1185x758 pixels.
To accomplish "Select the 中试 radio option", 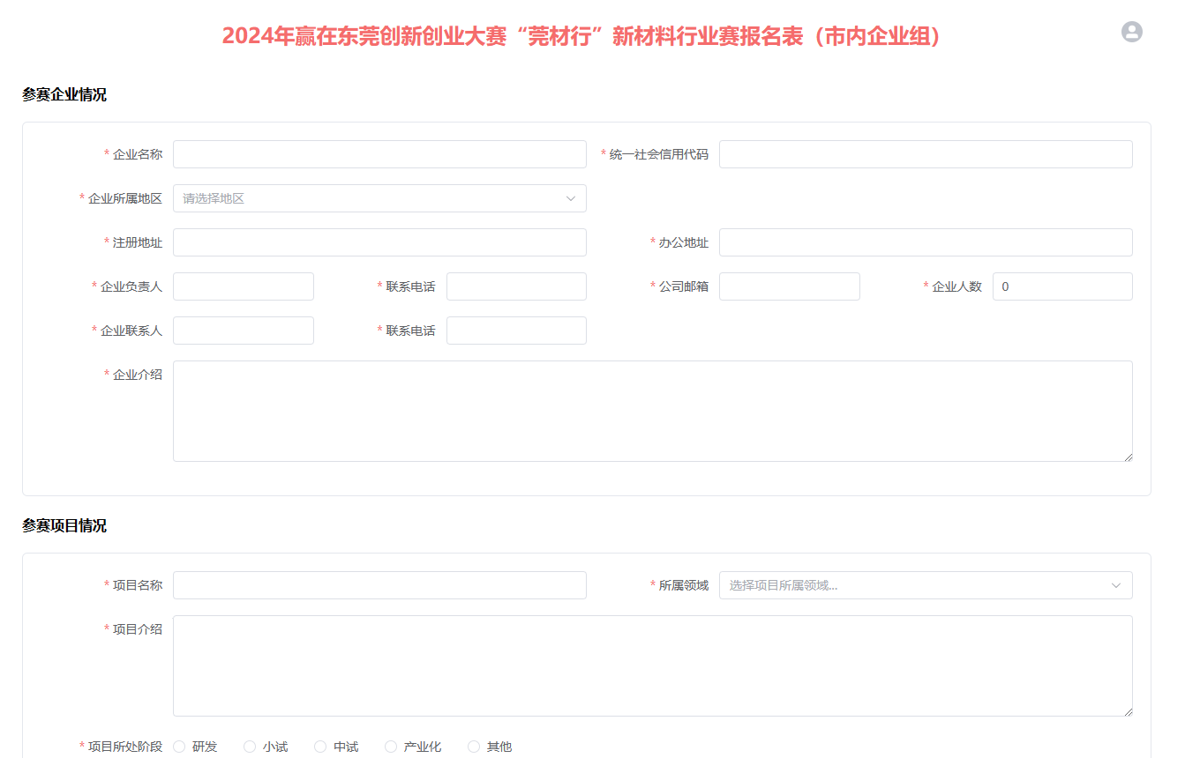I will pyautogui.click(x=320, y=747).
